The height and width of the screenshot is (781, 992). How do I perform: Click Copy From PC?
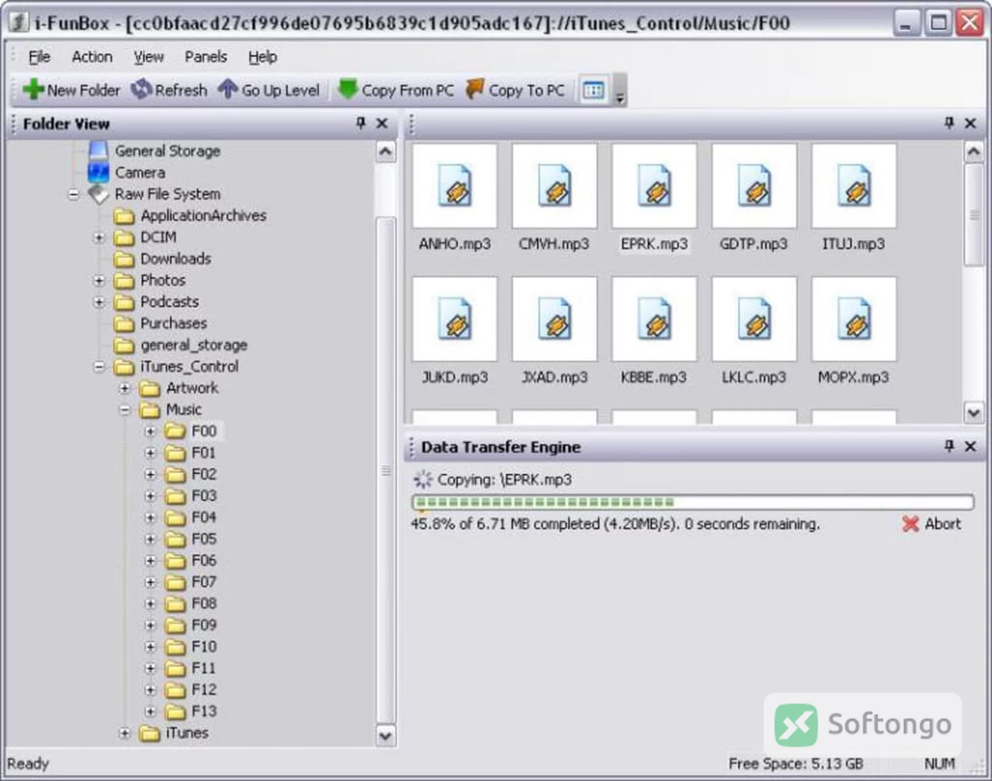[395, 90]
